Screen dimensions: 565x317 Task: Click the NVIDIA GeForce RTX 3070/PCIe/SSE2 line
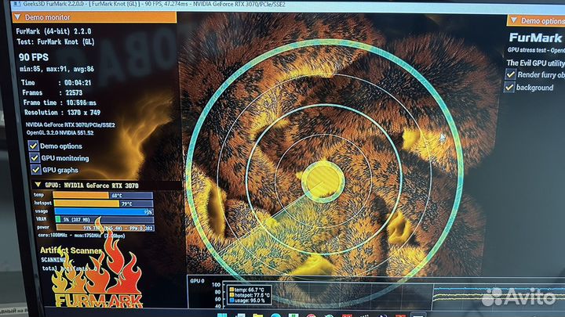71,125
